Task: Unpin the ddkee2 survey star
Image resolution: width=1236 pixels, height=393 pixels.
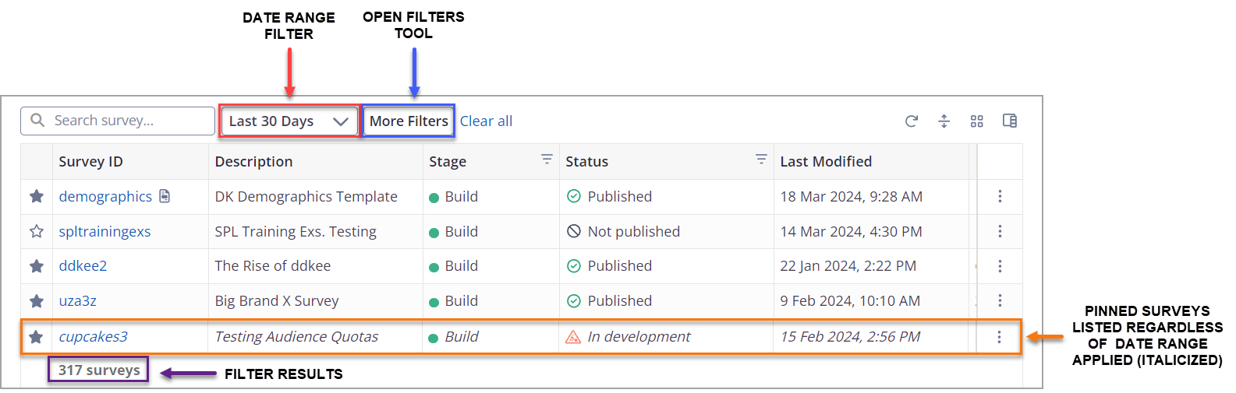Action: 37,266
